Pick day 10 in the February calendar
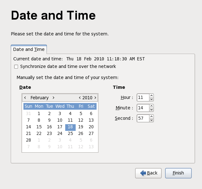The width and height of the screenshot is (202, 189). [60, 120]
